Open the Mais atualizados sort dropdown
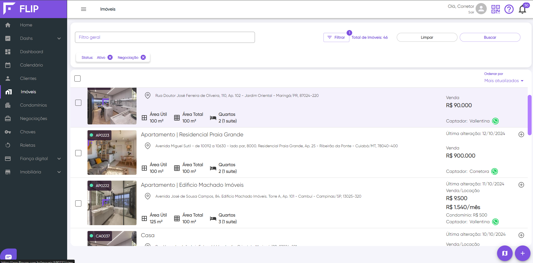The width and height of the screenshot is (533, 263). point(504,81)
